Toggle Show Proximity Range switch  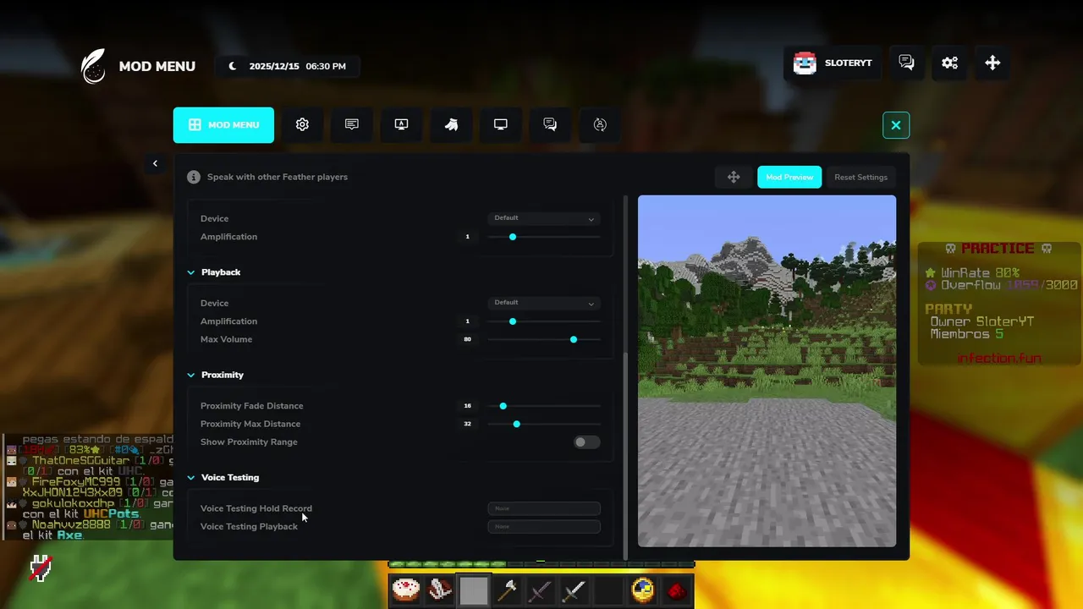coord(586,442)
